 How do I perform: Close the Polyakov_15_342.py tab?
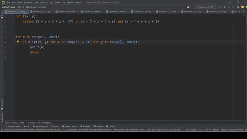(x=77, y=12)
